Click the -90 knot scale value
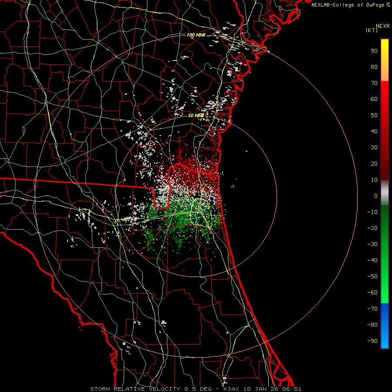Viewport: 392px width, 392px height. click(x=372, y=341)
